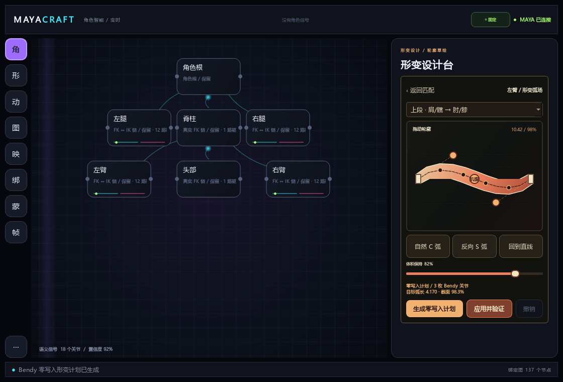Select the 蒙 skin sidebar icon
The image size is (563, 382).
[x=16, y=206]
